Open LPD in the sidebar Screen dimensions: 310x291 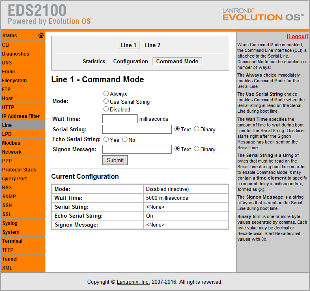tap(23, 134)
